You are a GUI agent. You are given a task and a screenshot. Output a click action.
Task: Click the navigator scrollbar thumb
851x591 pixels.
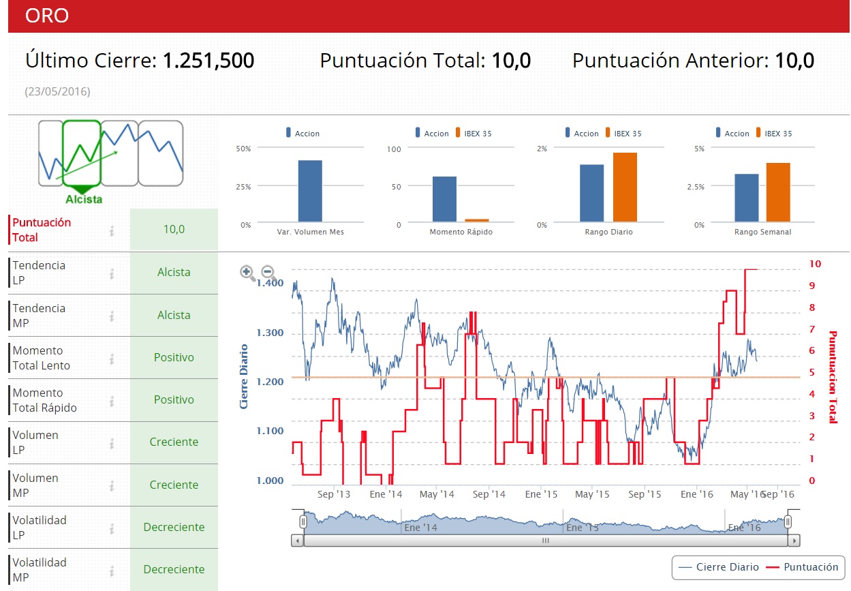545,541
